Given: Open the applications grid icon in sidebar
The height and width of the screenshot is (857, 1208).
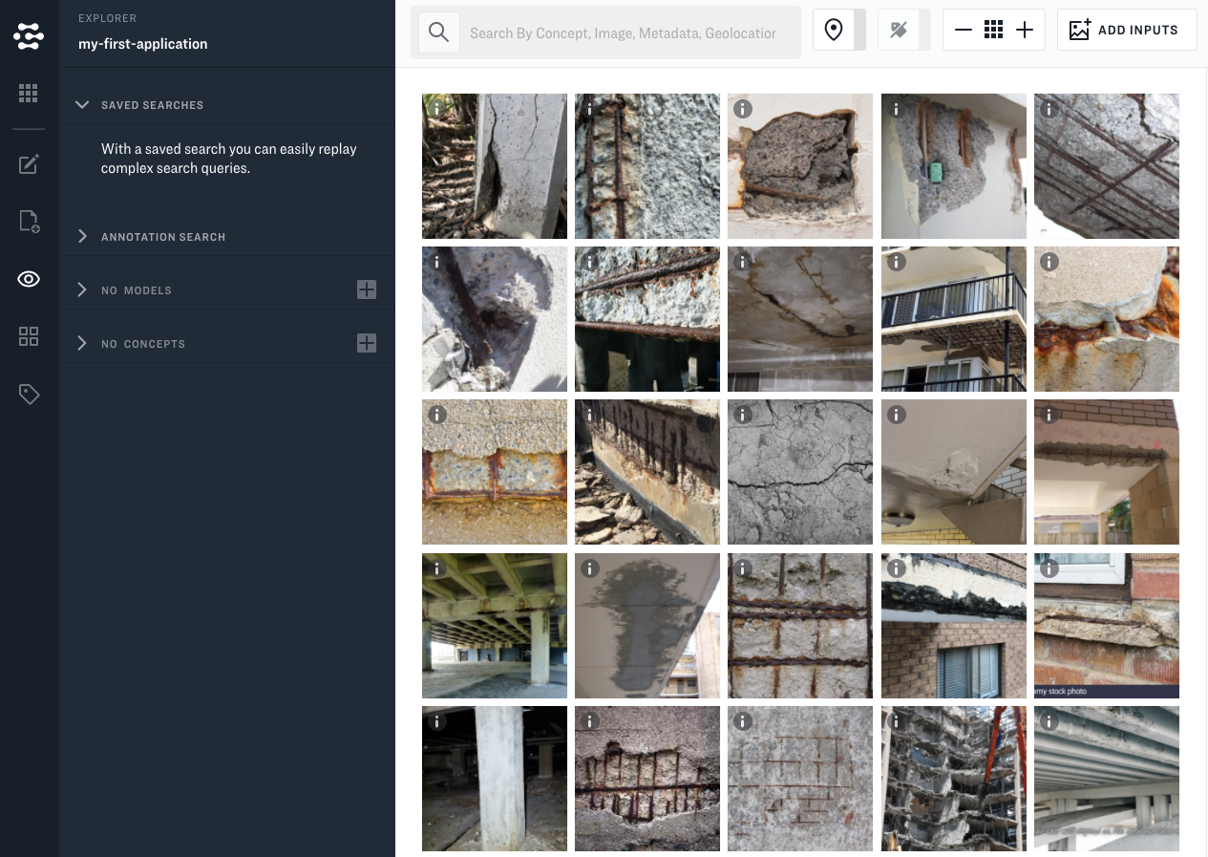Looking at the screenshot, I should coord(29,93).
